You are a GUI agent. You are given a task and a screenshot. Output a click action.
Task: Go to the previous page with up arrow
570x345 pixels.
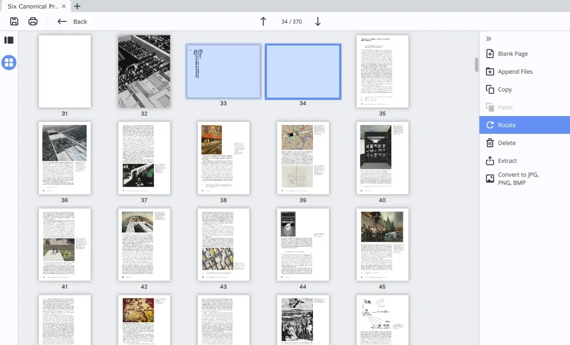coord(263,21)
